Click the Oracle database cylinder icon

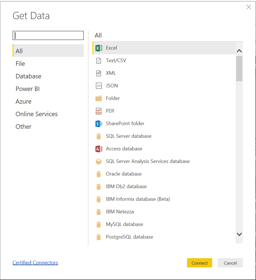(99, 174)
